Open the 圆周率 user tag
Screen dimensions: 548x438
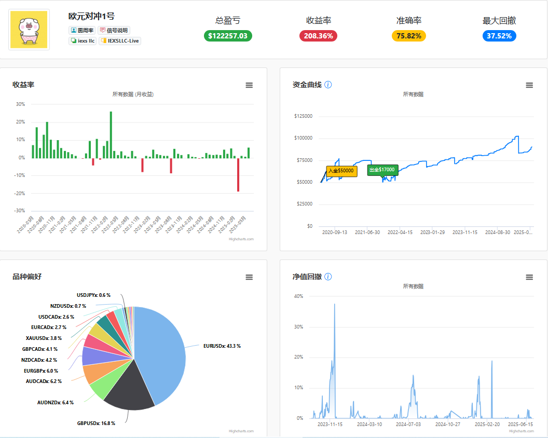pyautogui.click(x=82, y=31)
